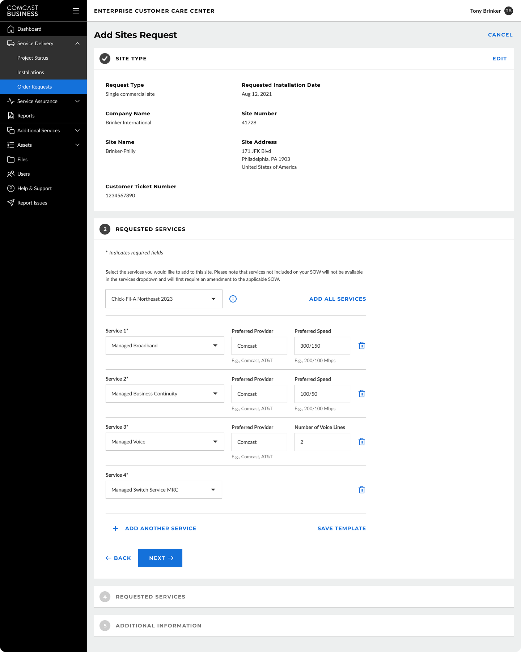Click the TB user avatar
The height and width of the screenshot is (652, 521).
tap(509, 11)
